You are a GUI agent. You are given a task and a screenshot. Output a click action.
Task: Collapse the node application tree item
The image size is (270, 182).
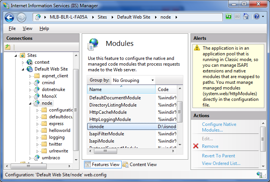click(30, 104)
